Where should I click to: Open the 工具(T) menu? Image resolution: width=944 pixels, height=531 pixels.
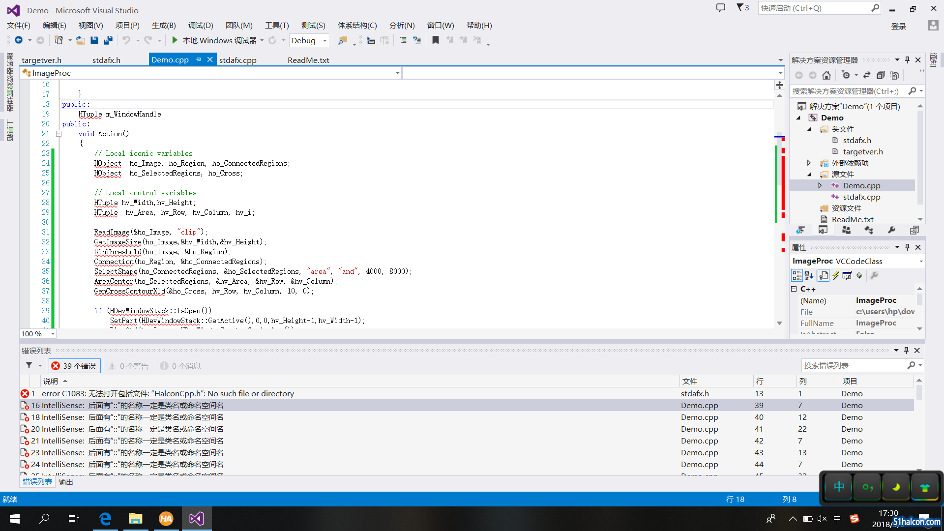277,26
